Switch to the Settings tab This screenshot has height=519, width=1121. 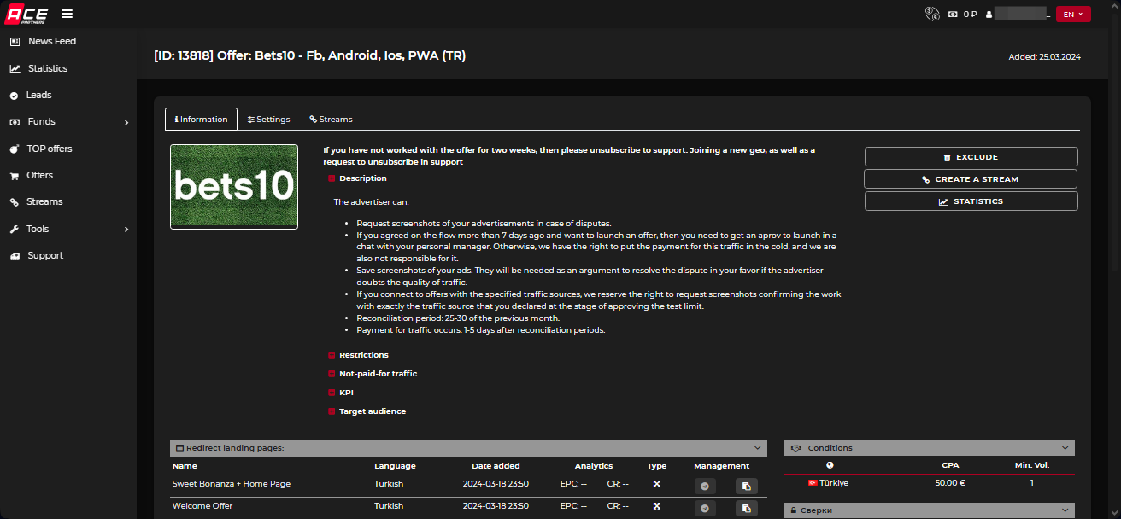tap(268, 120)
